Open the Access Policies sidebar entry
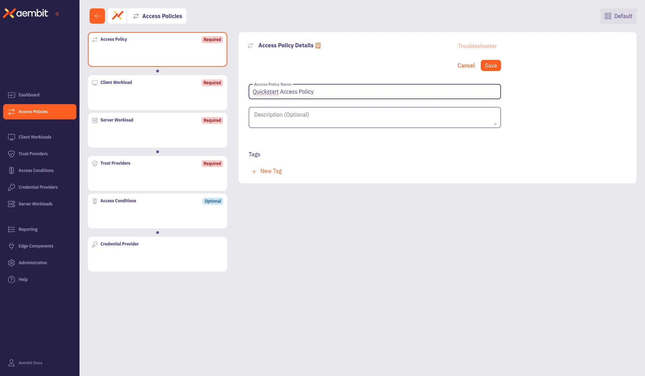Screen dimensions: 645x376 33,111
